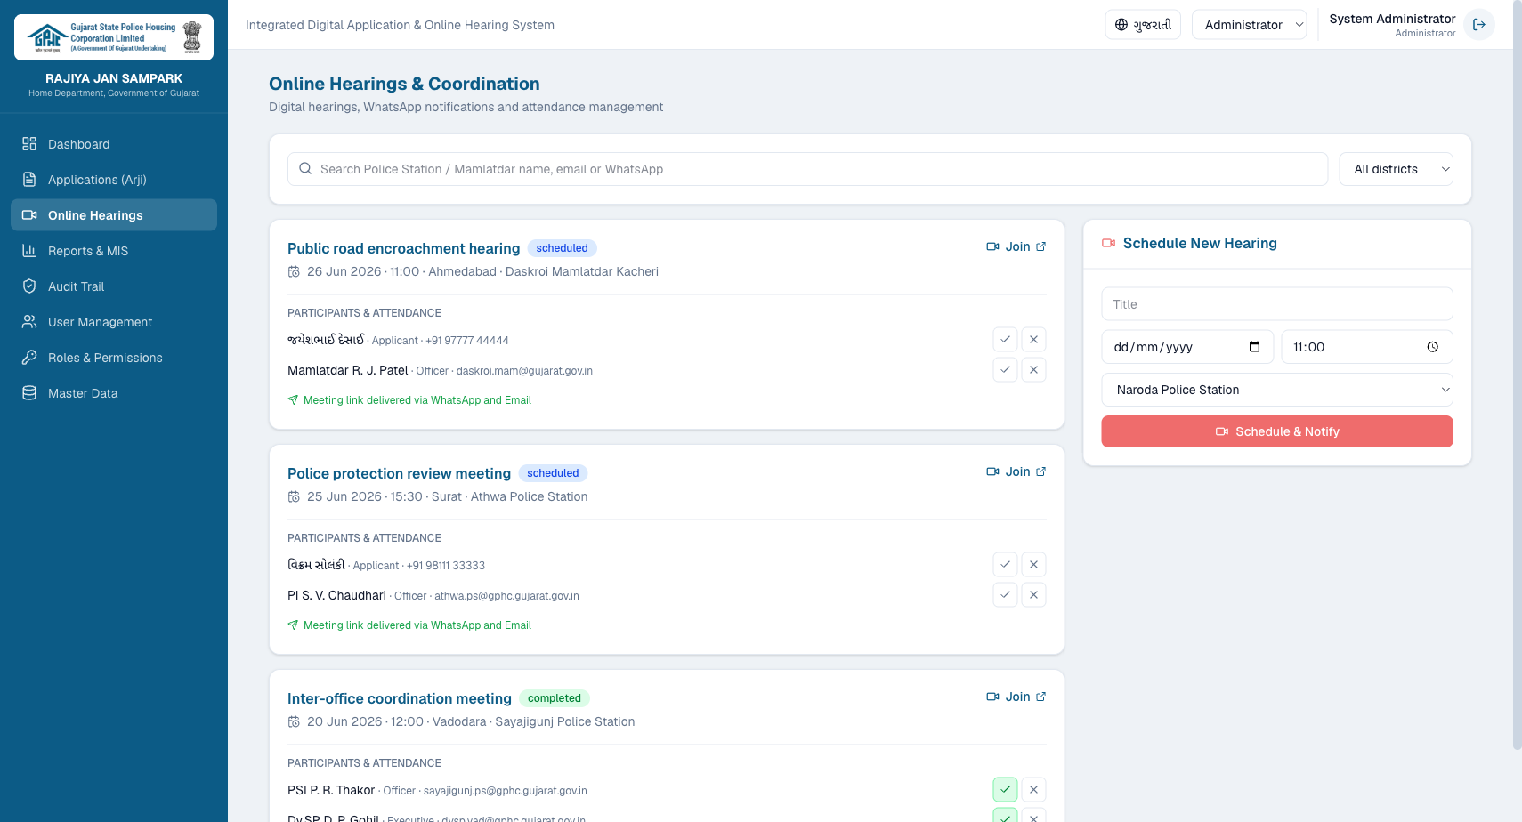Click the Audit Trail shield icon
Viewport: 1522px width, 822px height.
pos(29,286)
